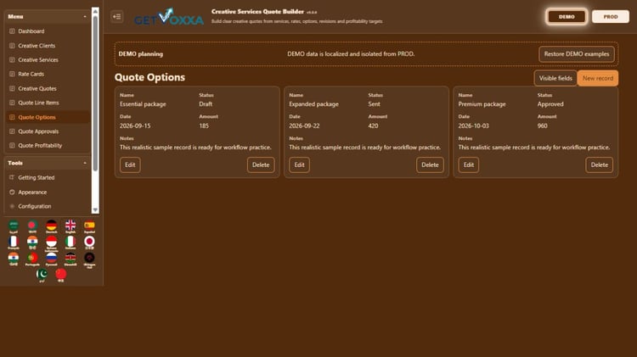
Task: Open Quote Approvals in the menu
Action: [38, 131]
